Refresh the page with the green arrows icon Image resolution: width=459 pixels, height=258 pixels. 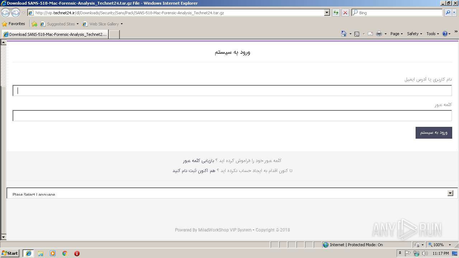(x=336, y=13)
